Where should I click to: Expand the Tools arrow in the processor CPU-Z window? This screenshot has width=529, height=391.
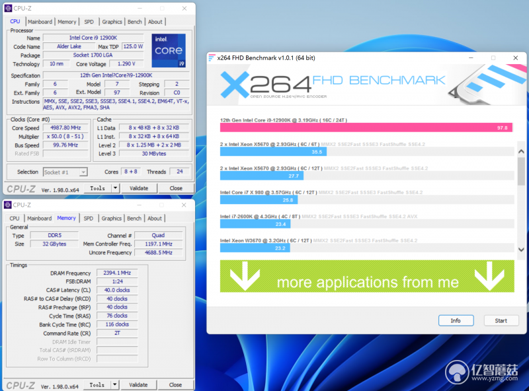coord(115,188)
